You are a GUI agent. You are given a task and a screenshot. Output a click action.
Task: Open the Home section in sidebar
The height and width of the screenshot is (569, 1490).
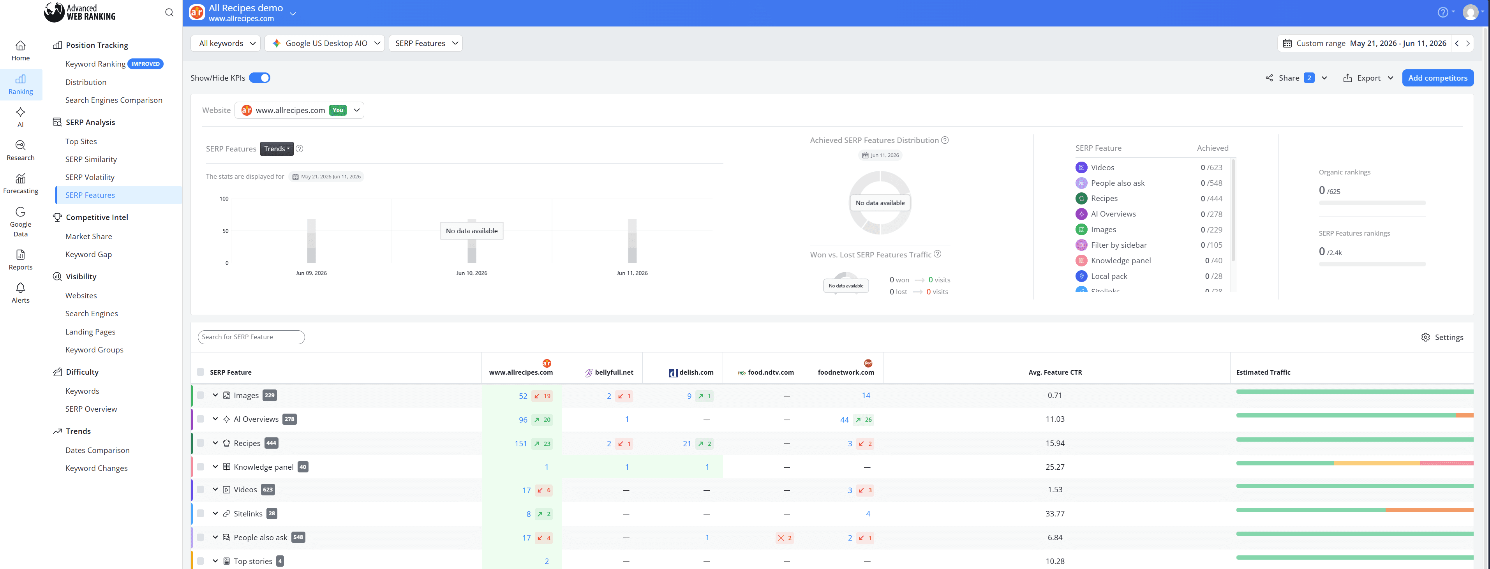point(20,50)
